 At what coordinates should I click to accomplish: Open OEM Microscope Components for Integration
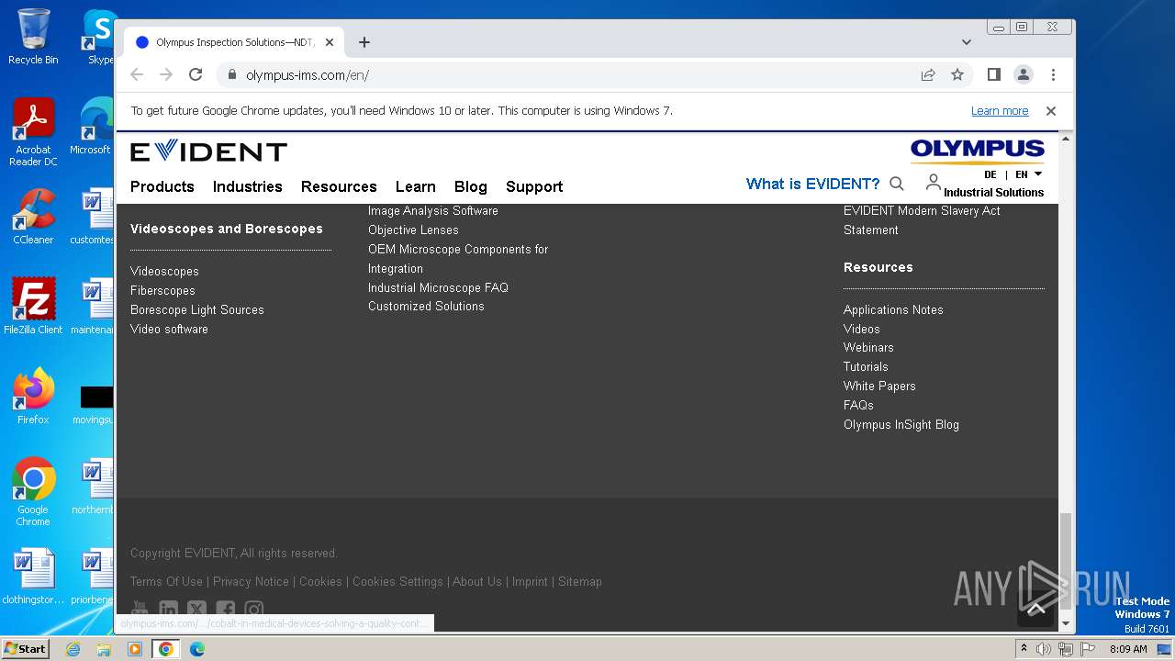click(x=458, y=259)
